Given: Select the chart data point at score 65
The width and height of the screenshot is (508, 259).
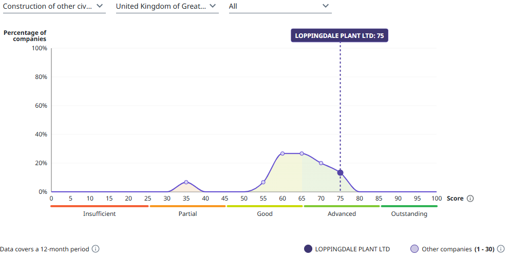Looking at the screenshot, I should [302, 153].
